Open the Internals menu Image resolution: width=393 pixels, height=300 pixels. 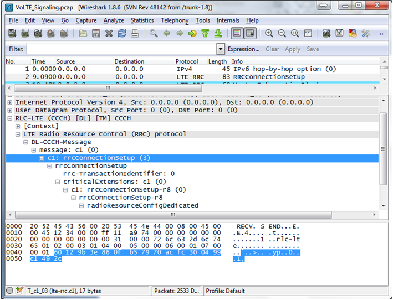pyautogui.click(x=228, y=20)
